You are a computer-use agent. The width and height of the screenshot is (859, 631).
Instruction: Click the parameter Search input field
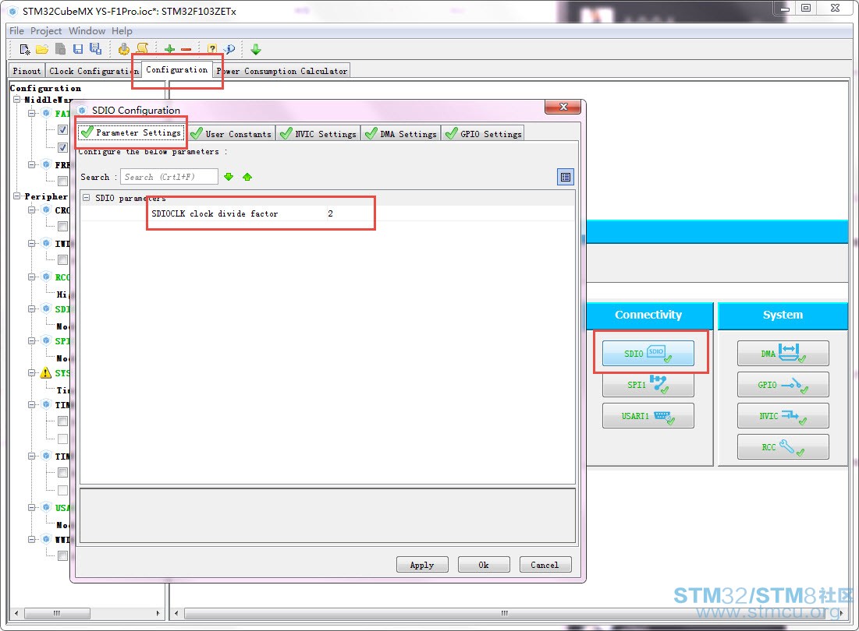[169, 177]
